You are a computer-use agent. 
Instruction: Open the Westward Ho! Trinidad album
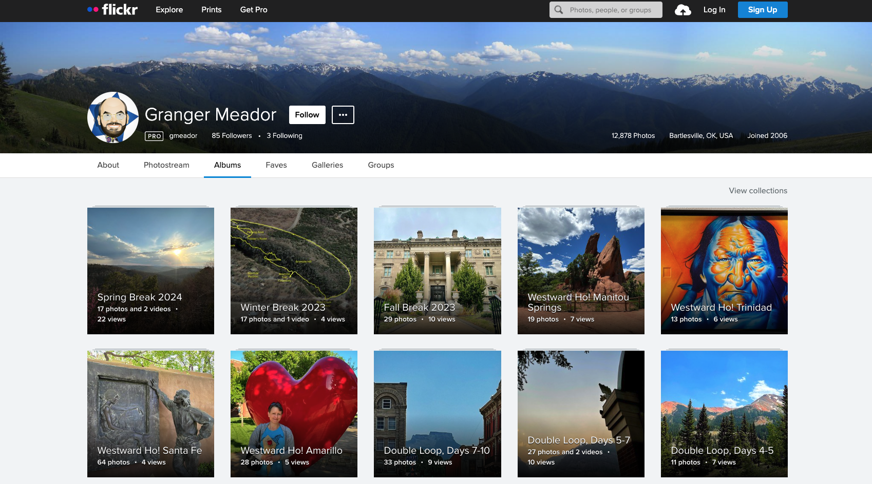pos(724,271)
